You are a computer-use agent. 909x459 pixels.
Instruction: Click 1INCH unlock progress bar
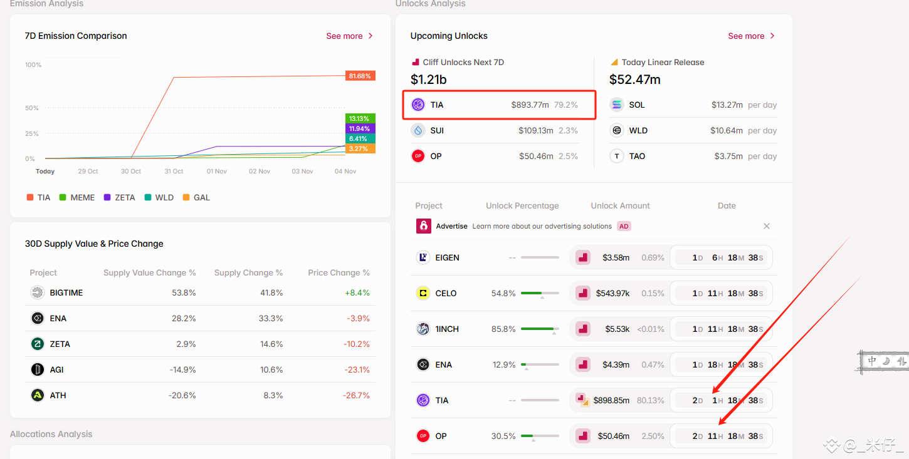[x=540, y=329]
